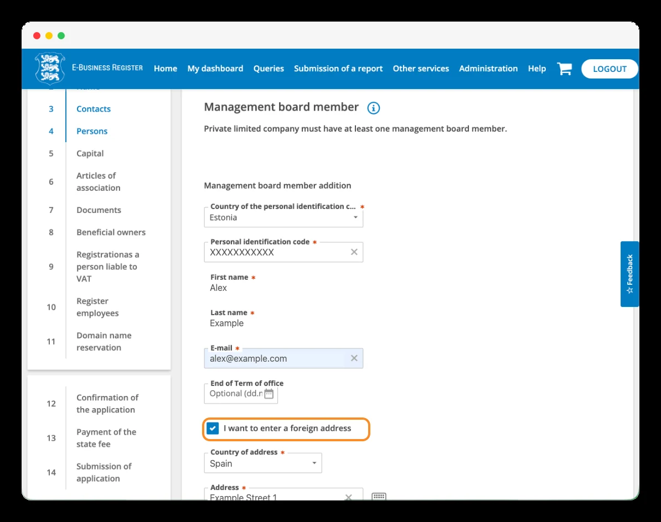Jump to step 5 Capital
The image size is (661, 522).
tap(90, 154)
